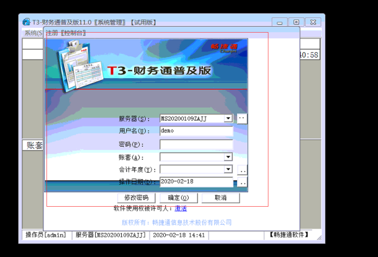Click the clipboard logo image in banner

[80, 66]
